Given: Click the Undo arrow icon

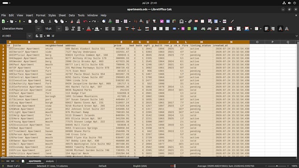Looking at the screenshot, I should coord(85,21).
